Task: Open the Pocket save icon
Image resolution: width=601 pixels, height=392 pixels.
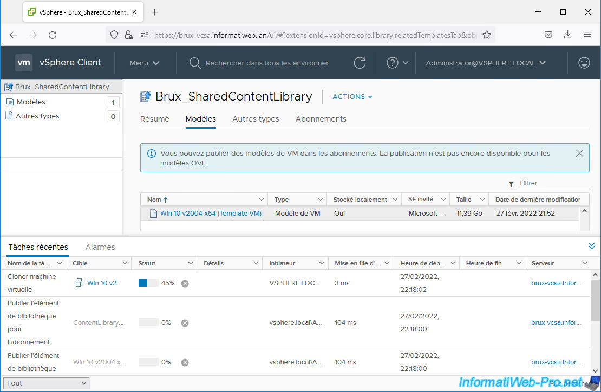Action: 548,35
